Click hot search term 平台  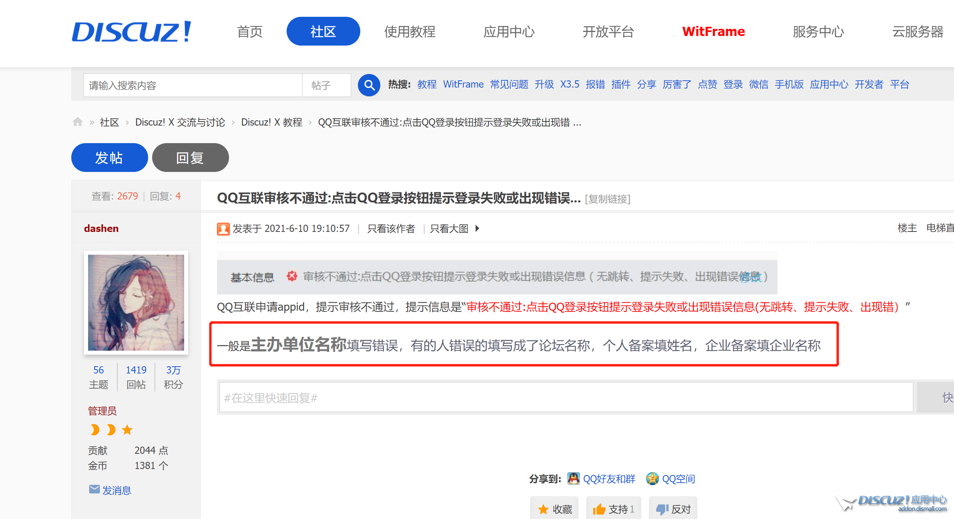coord(900,84)
